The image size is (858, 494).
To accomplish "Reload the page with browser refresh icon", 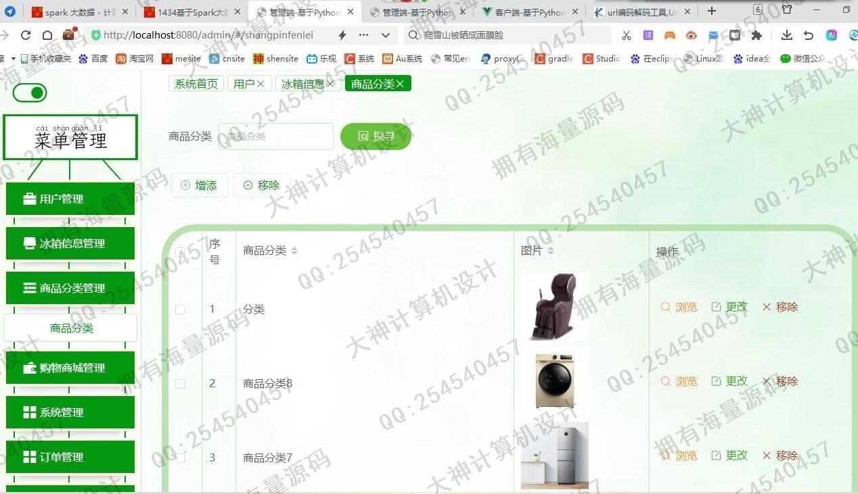I will pyautogui.click(x=26, y=35).
